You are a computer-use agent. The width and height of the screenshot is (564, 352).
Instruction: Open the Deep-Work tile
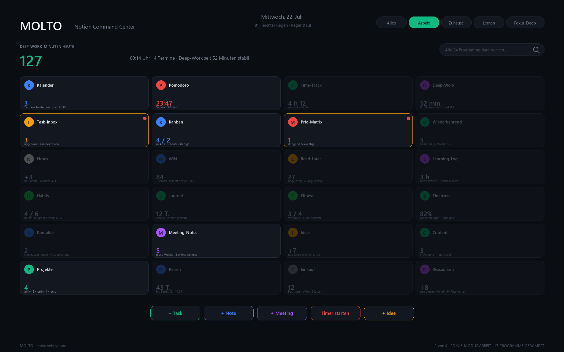[x=480, y=94]
